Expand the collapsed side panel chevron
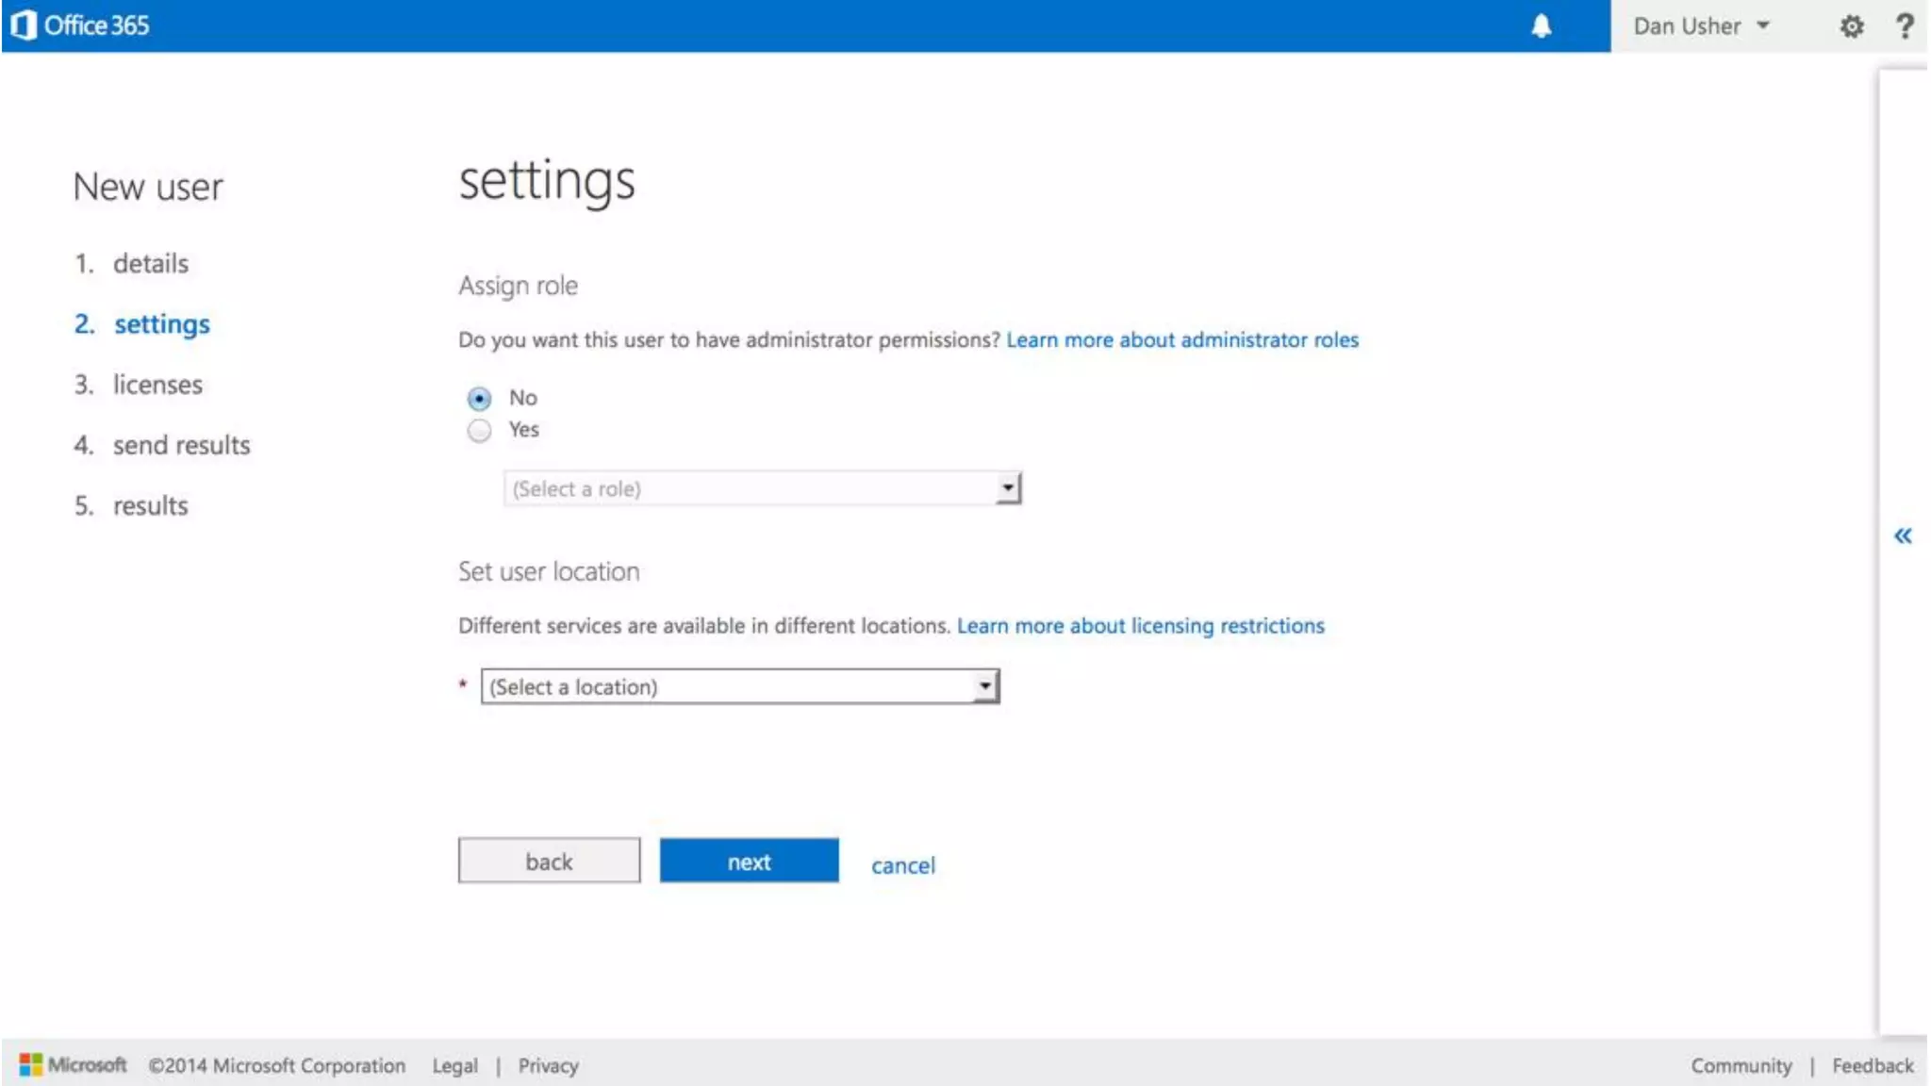Image resolution: width=1931 pixels, height=1086 pixels. coord(1903,536)
